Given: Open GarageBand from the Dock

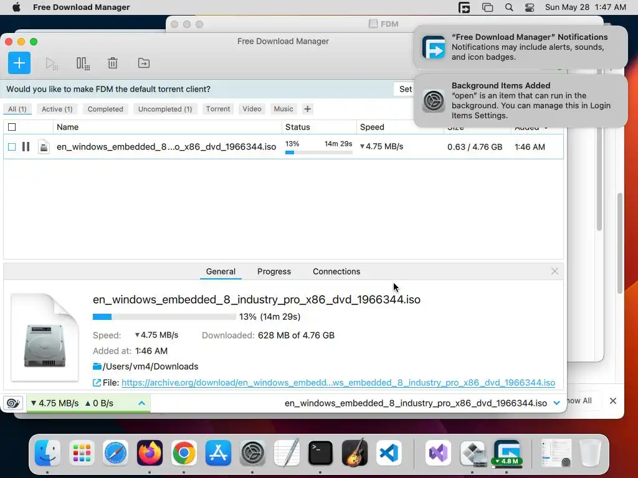Looking at the screenshot, I should 355,452.
